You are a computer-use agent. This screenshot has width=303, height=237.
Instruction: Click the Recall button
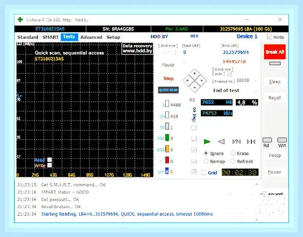pyautogui.click(x=275, y=98)
